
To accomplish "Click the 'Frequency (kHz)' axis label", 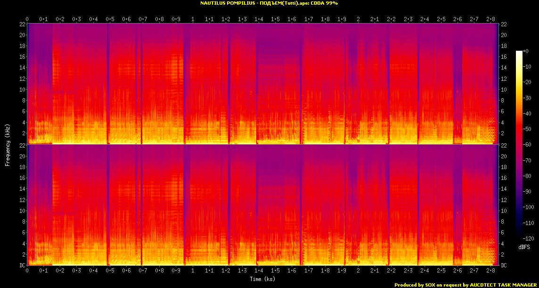I will (8, 145).
